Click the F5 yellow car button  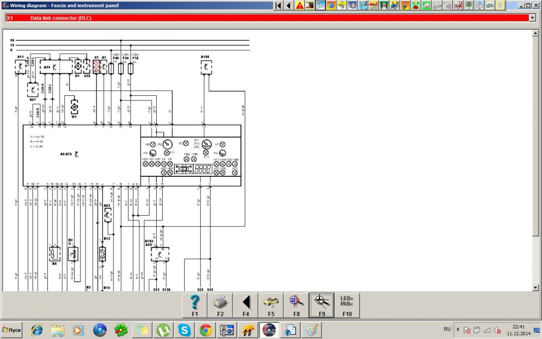point(271,305)
